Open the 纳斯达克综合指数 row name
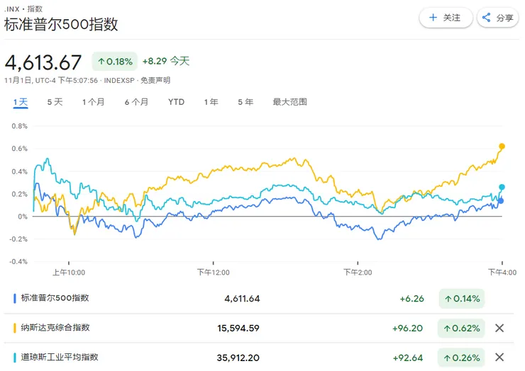This screenshot has height=371, width=525. point(55,328)
